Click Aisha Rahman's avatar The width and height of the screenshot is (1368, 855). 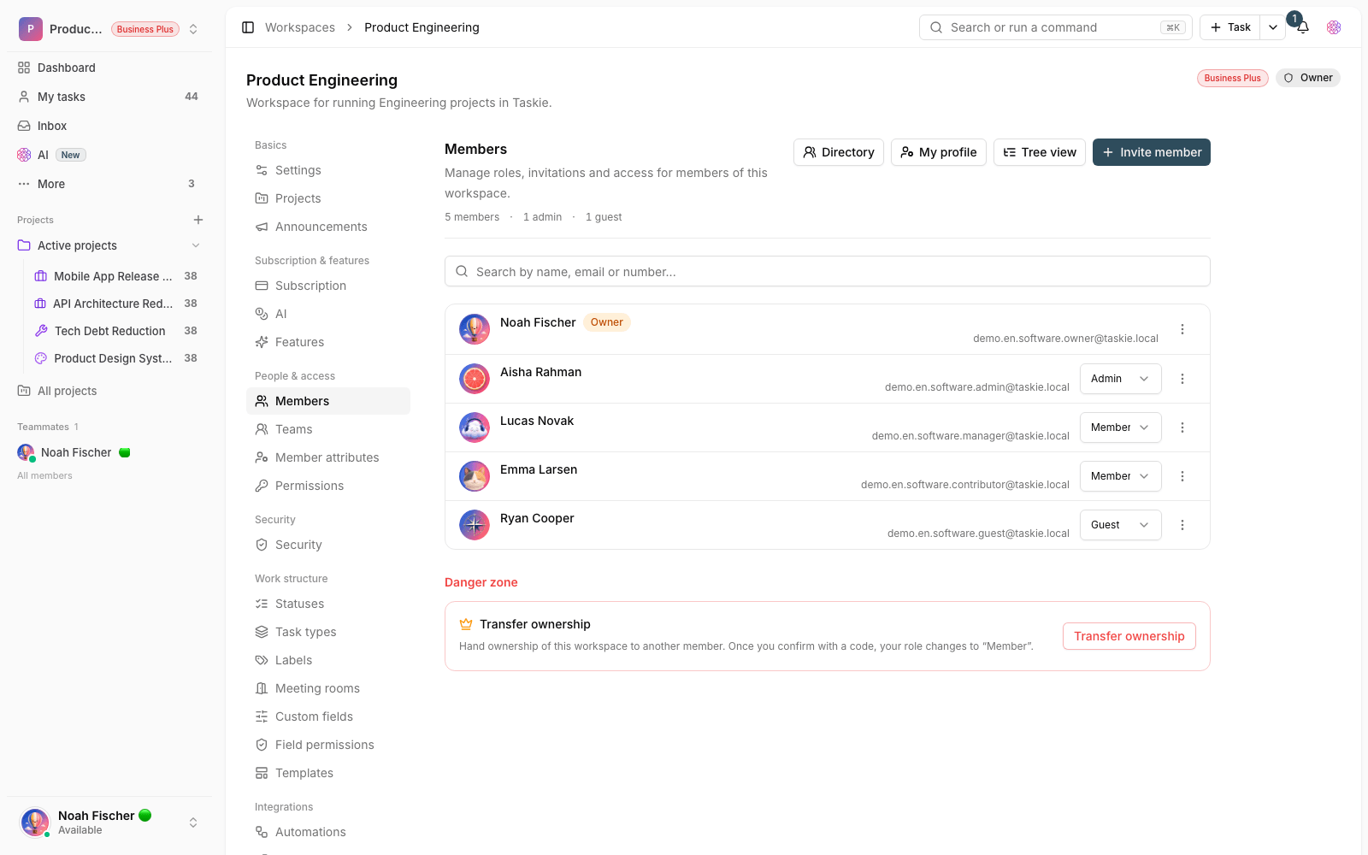pyautogui.click(x=475, y=379)
